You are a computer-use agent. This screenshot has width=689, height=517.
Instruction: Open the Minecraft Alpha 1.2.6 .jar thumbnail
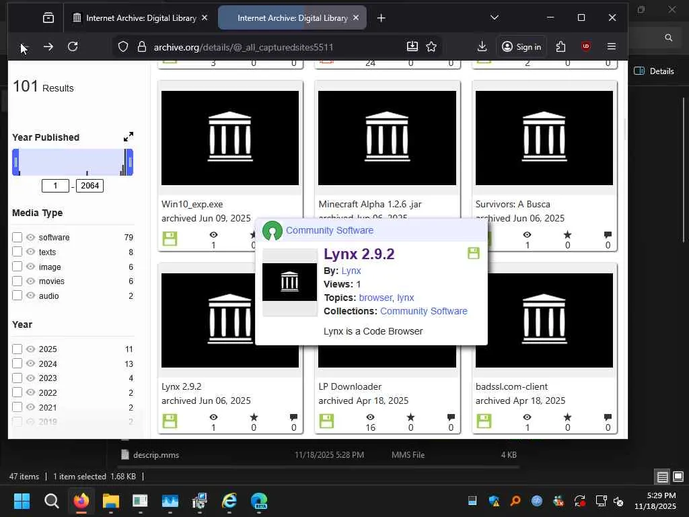click(387, 138)
